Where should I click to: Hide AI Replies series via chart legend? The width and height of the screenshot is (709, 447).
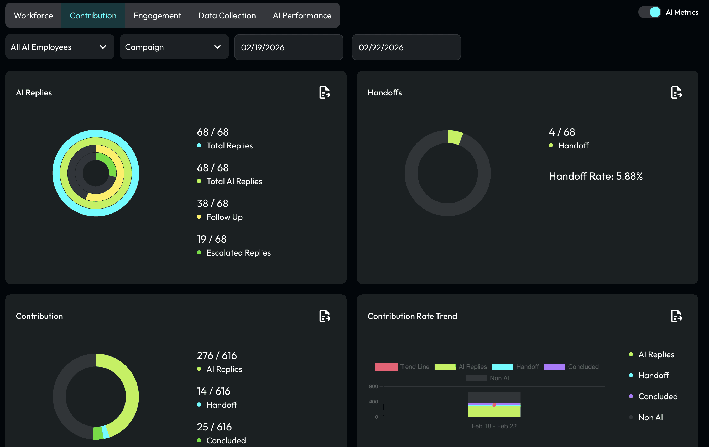(445, 367)
